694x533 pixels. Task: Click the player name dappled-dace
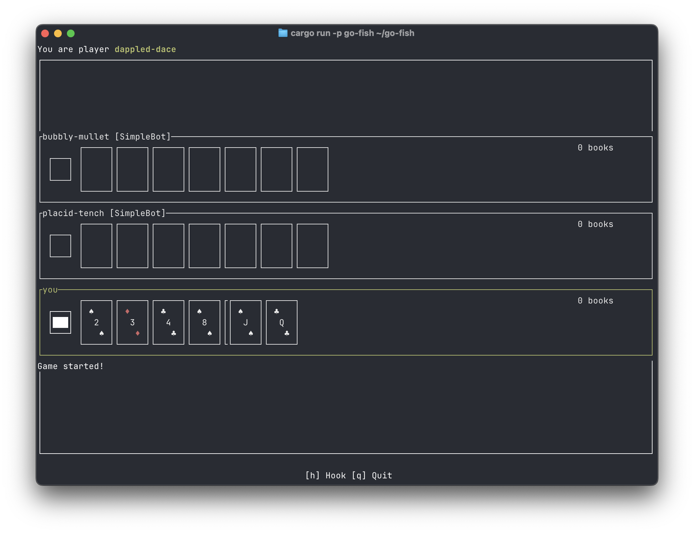tap(145, 49)
